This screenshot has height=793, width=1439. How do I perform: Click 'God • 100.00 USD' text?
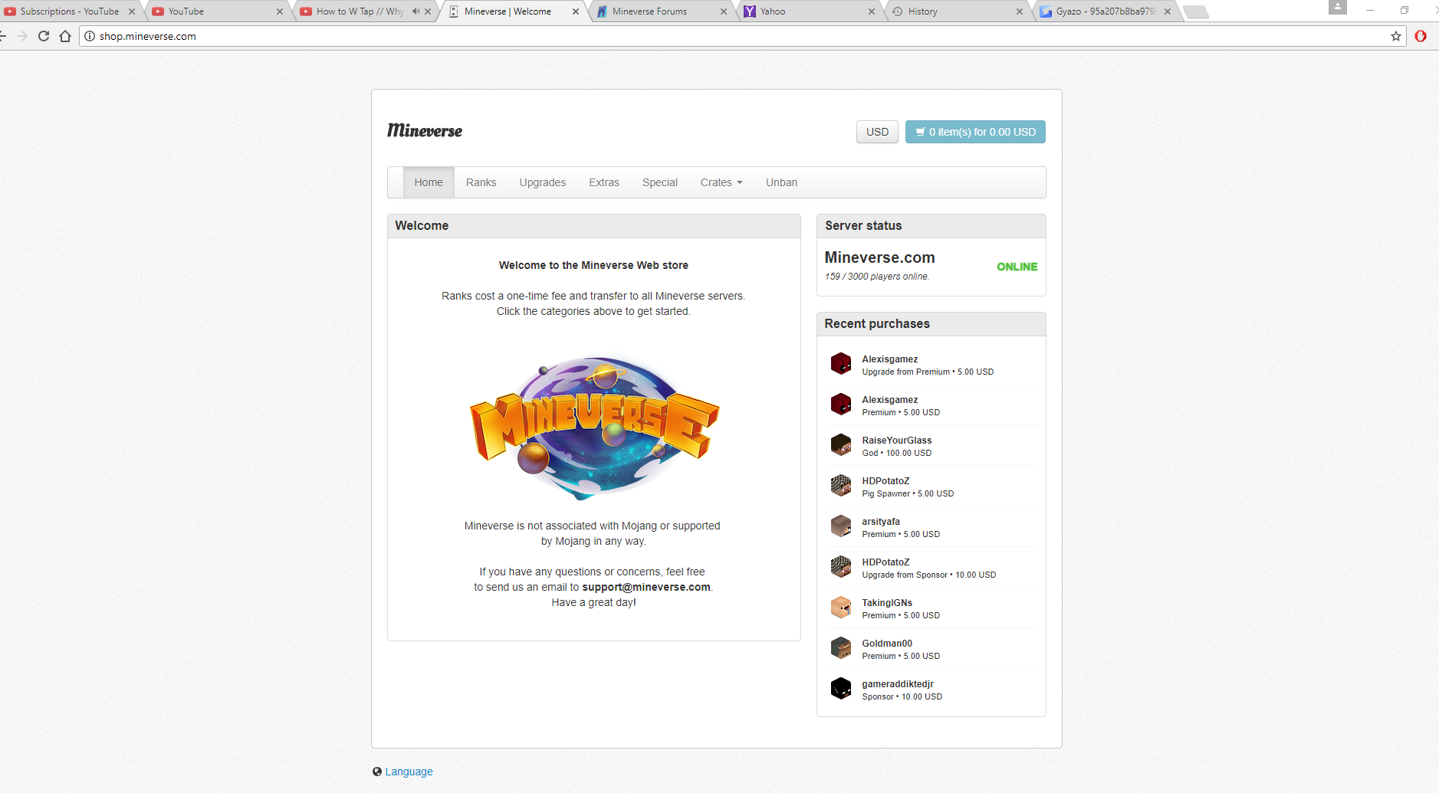tap(897, 453)
